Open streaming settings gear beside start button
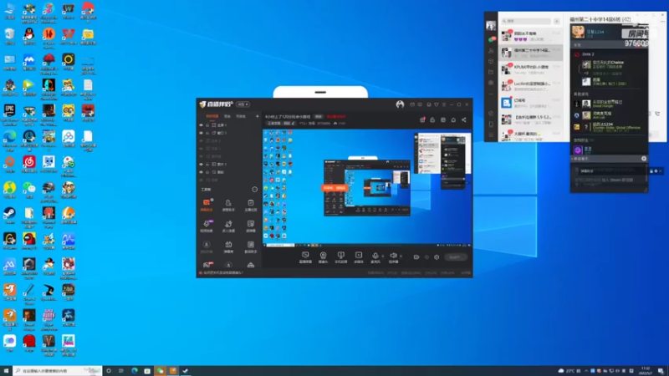 point(437,257)
